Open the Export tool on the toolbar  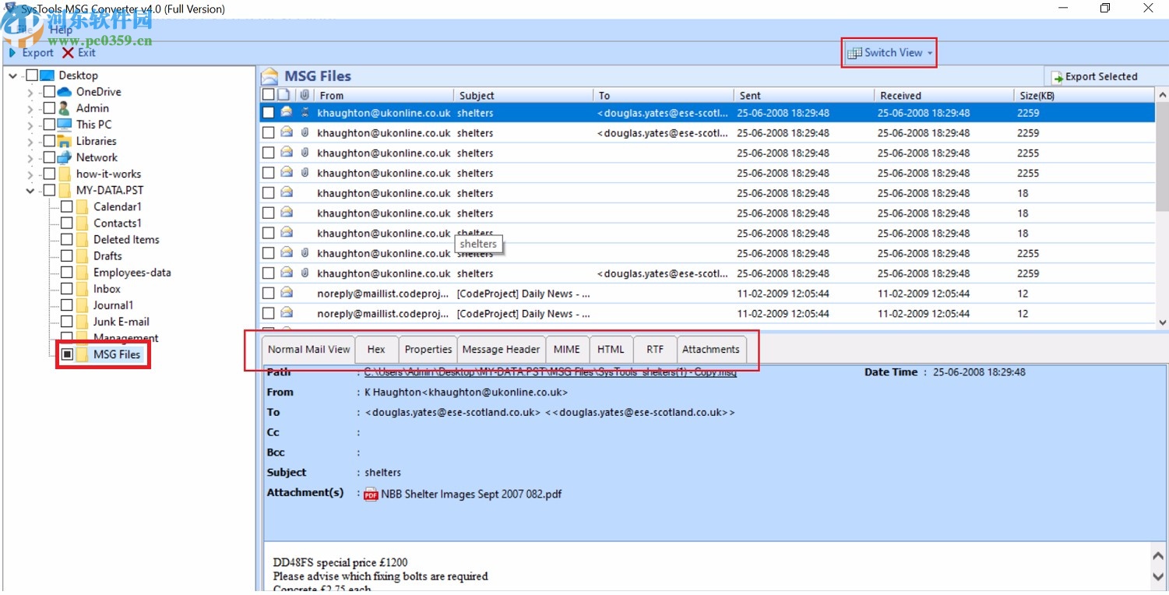point(31,53)
